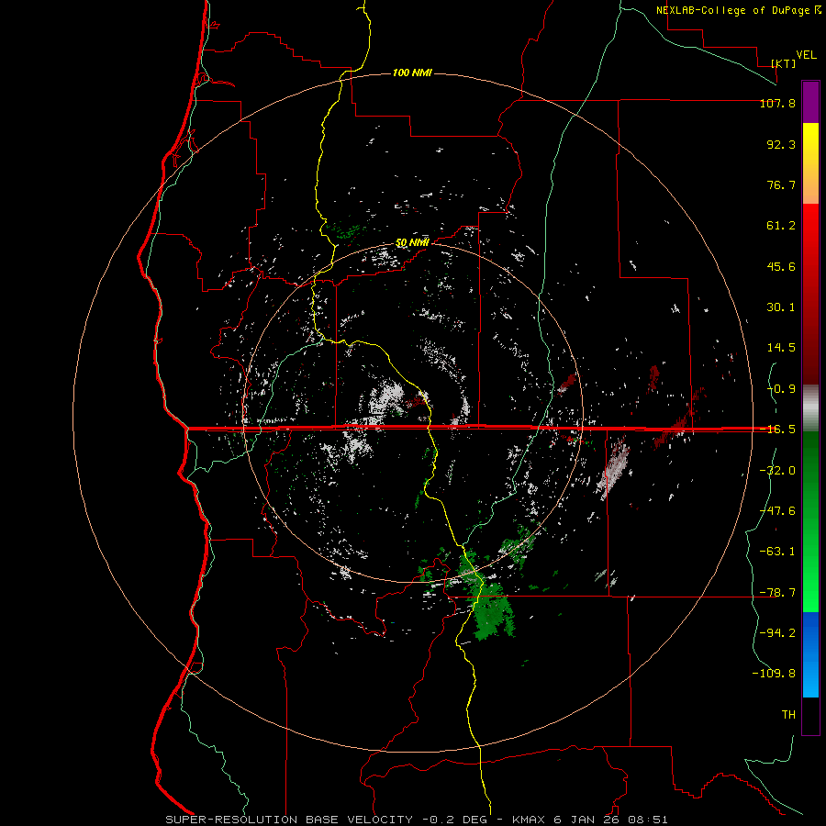Click the -94.2 scale value
The width and height of the screenshot is (826, 826).
(x=777, y=632)
